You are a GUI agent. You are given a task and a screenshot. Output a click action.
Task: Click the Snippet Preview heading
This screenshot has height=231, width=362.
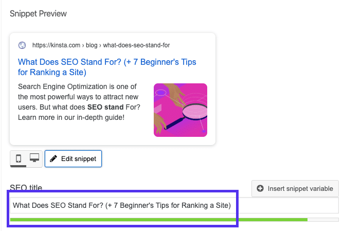tap(39, 13)
